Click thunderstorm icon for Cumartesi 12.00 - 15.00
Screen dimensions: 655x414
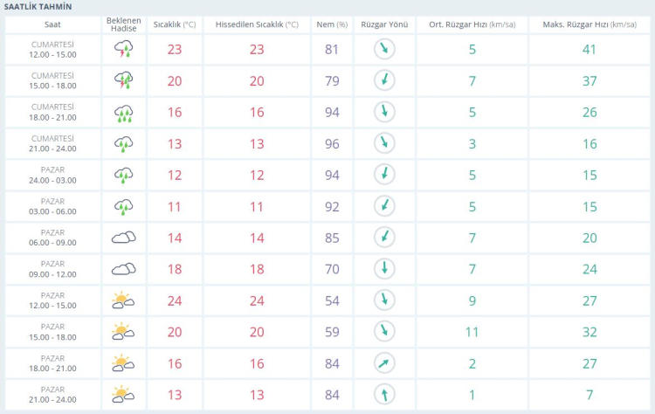123,50
